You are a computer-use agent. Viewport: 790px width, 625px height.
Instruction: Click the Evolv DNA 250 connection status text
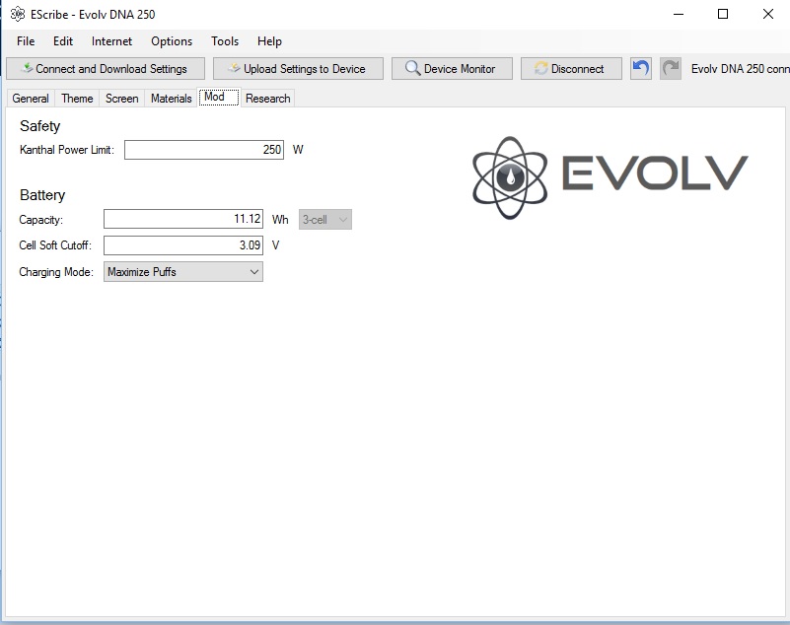coord(740,69)
